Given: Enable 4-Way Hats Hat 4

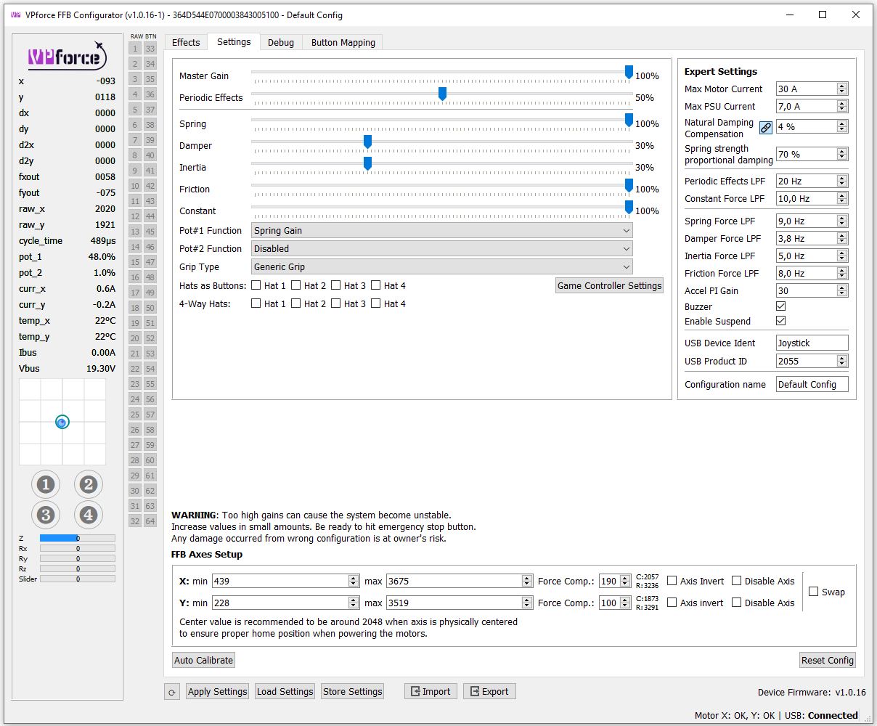Looking at the screenshot, I should click(x=375, y=303).
